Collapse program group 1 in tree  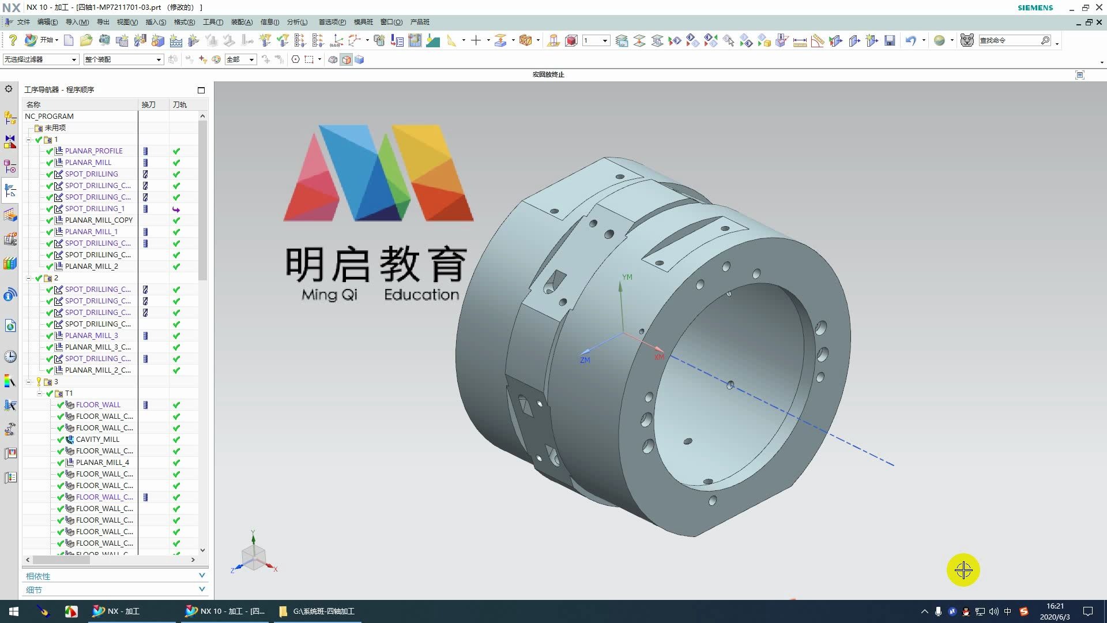pos(28,140)
